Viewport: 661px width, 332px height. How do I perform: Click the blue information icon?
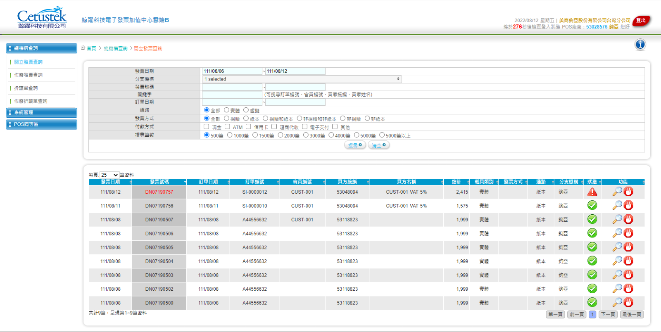click(640, 45)
